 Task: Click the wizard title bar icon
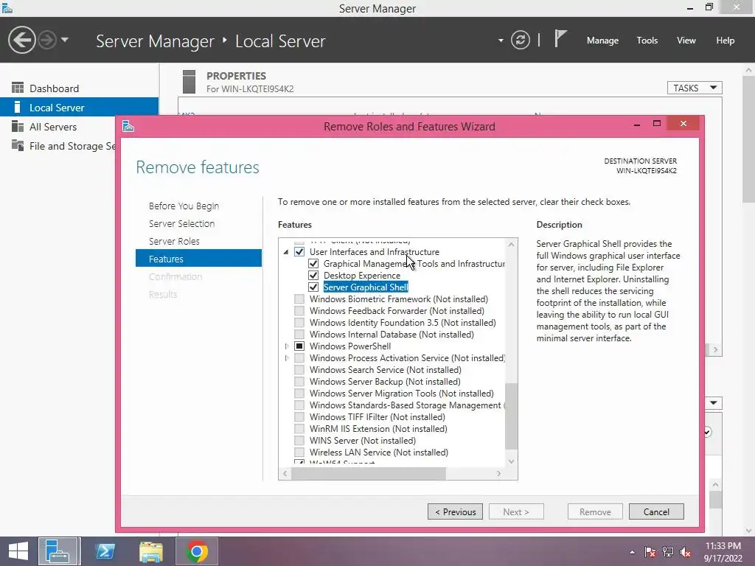coord(128,126)
